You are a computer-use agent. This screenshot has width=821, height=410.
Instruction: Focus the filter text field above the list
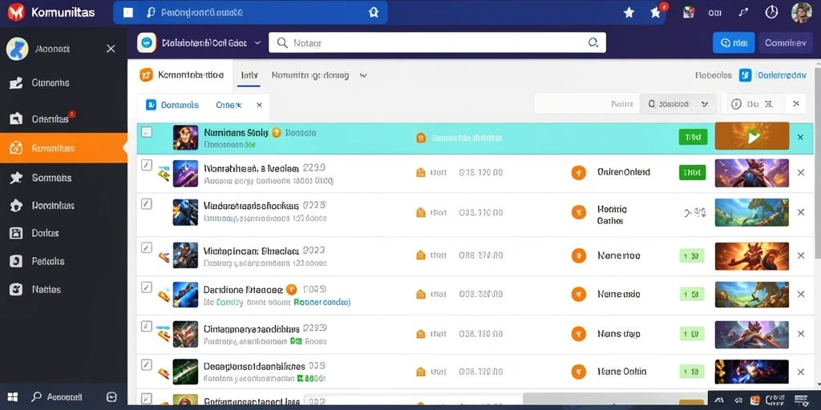click(587, 104)
